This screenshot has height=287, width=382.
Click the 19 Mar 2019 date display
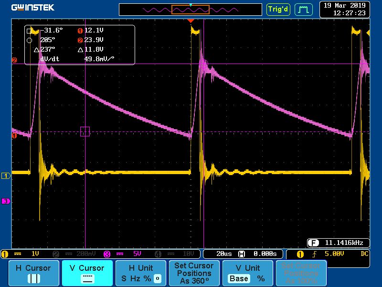click(344, 6)
